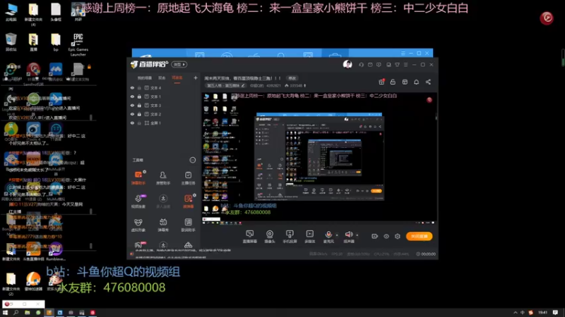
Task: Collapse the 工具箱 toolbox panel
Action: pos(193,160)
